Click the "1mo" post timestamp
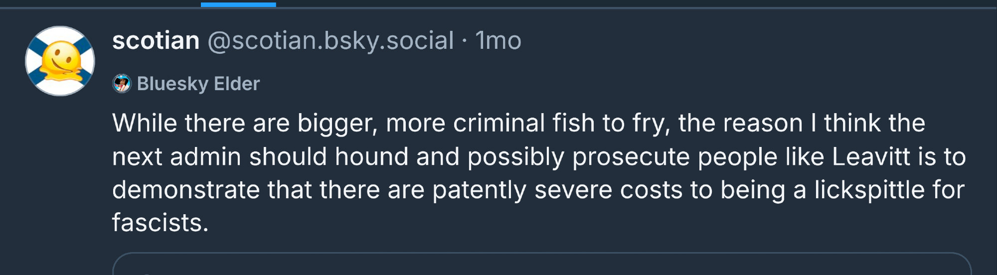997x275 pixels. pos(498,40)
